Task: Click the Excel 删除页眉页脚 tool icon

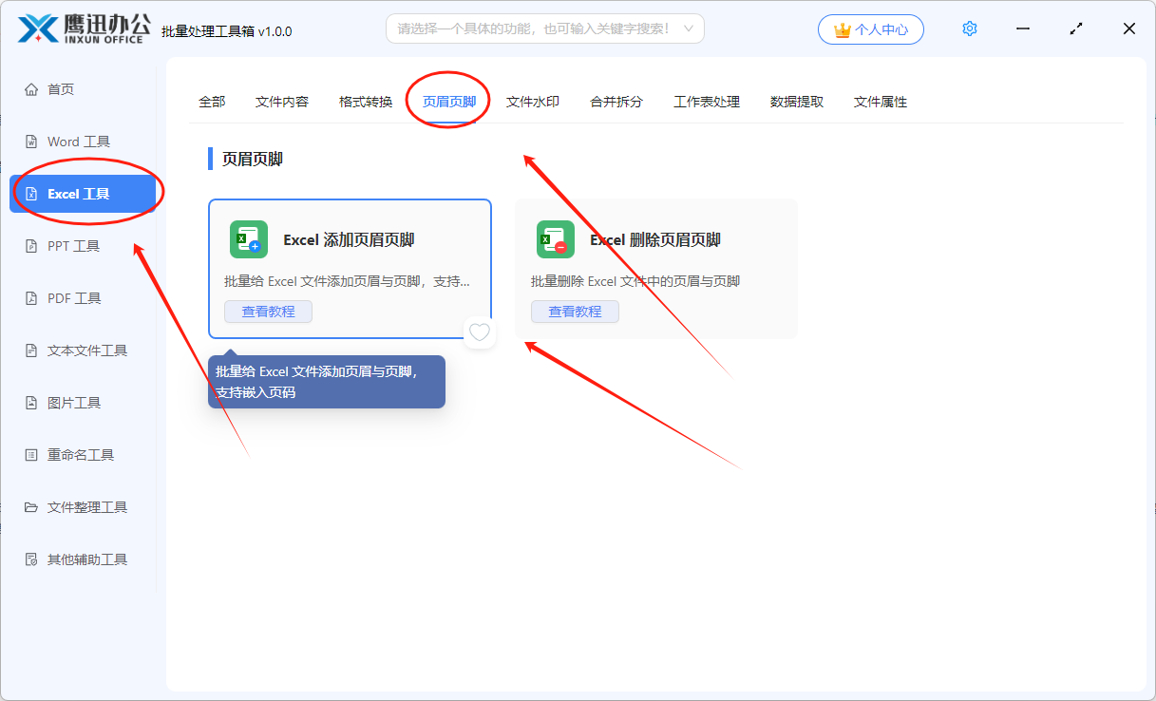Action: coord(555,239)
